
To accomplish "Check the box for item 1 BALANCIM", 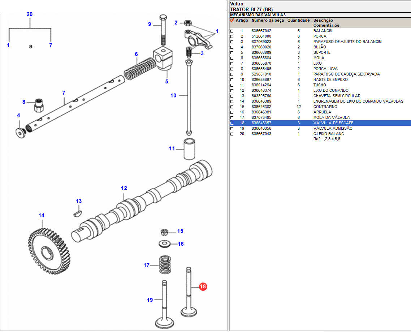I will [232, 31].
